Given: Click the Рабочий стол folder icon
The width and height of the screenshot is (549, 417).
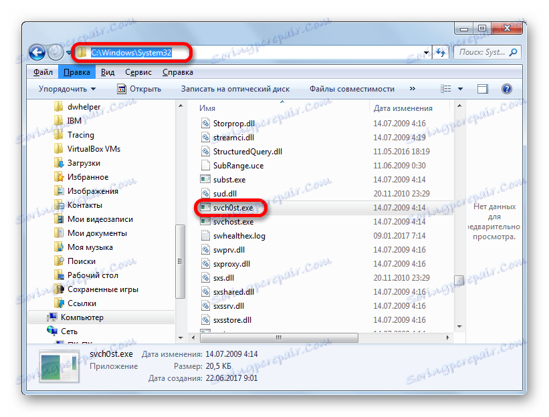Looking at the screenshot, I should point(59,275).
